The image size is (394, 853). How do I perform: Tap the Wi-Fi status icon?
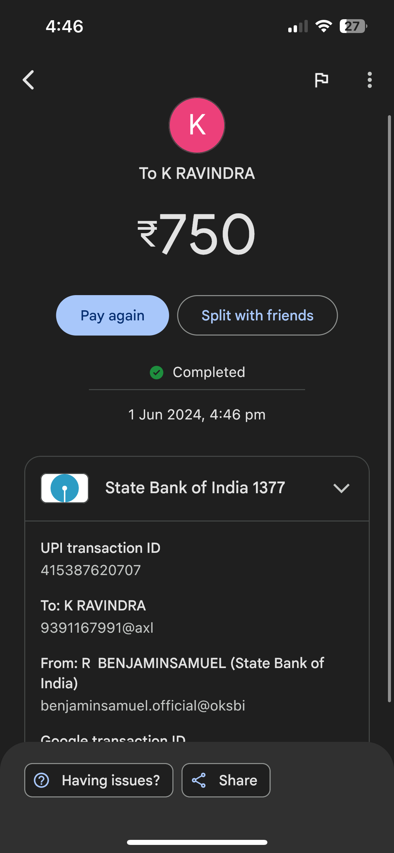click(x=324, y=26)
